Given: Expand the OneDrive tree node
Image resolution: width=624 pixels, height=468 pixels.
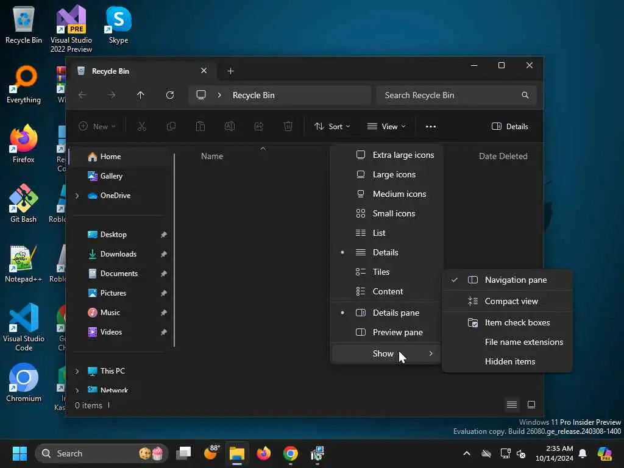Looking at the screenshot, I should click(77, 196).
